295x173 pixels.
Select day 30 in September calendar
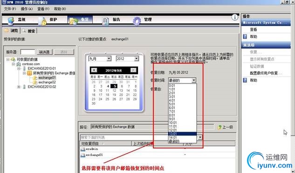(x=94, y=103)
